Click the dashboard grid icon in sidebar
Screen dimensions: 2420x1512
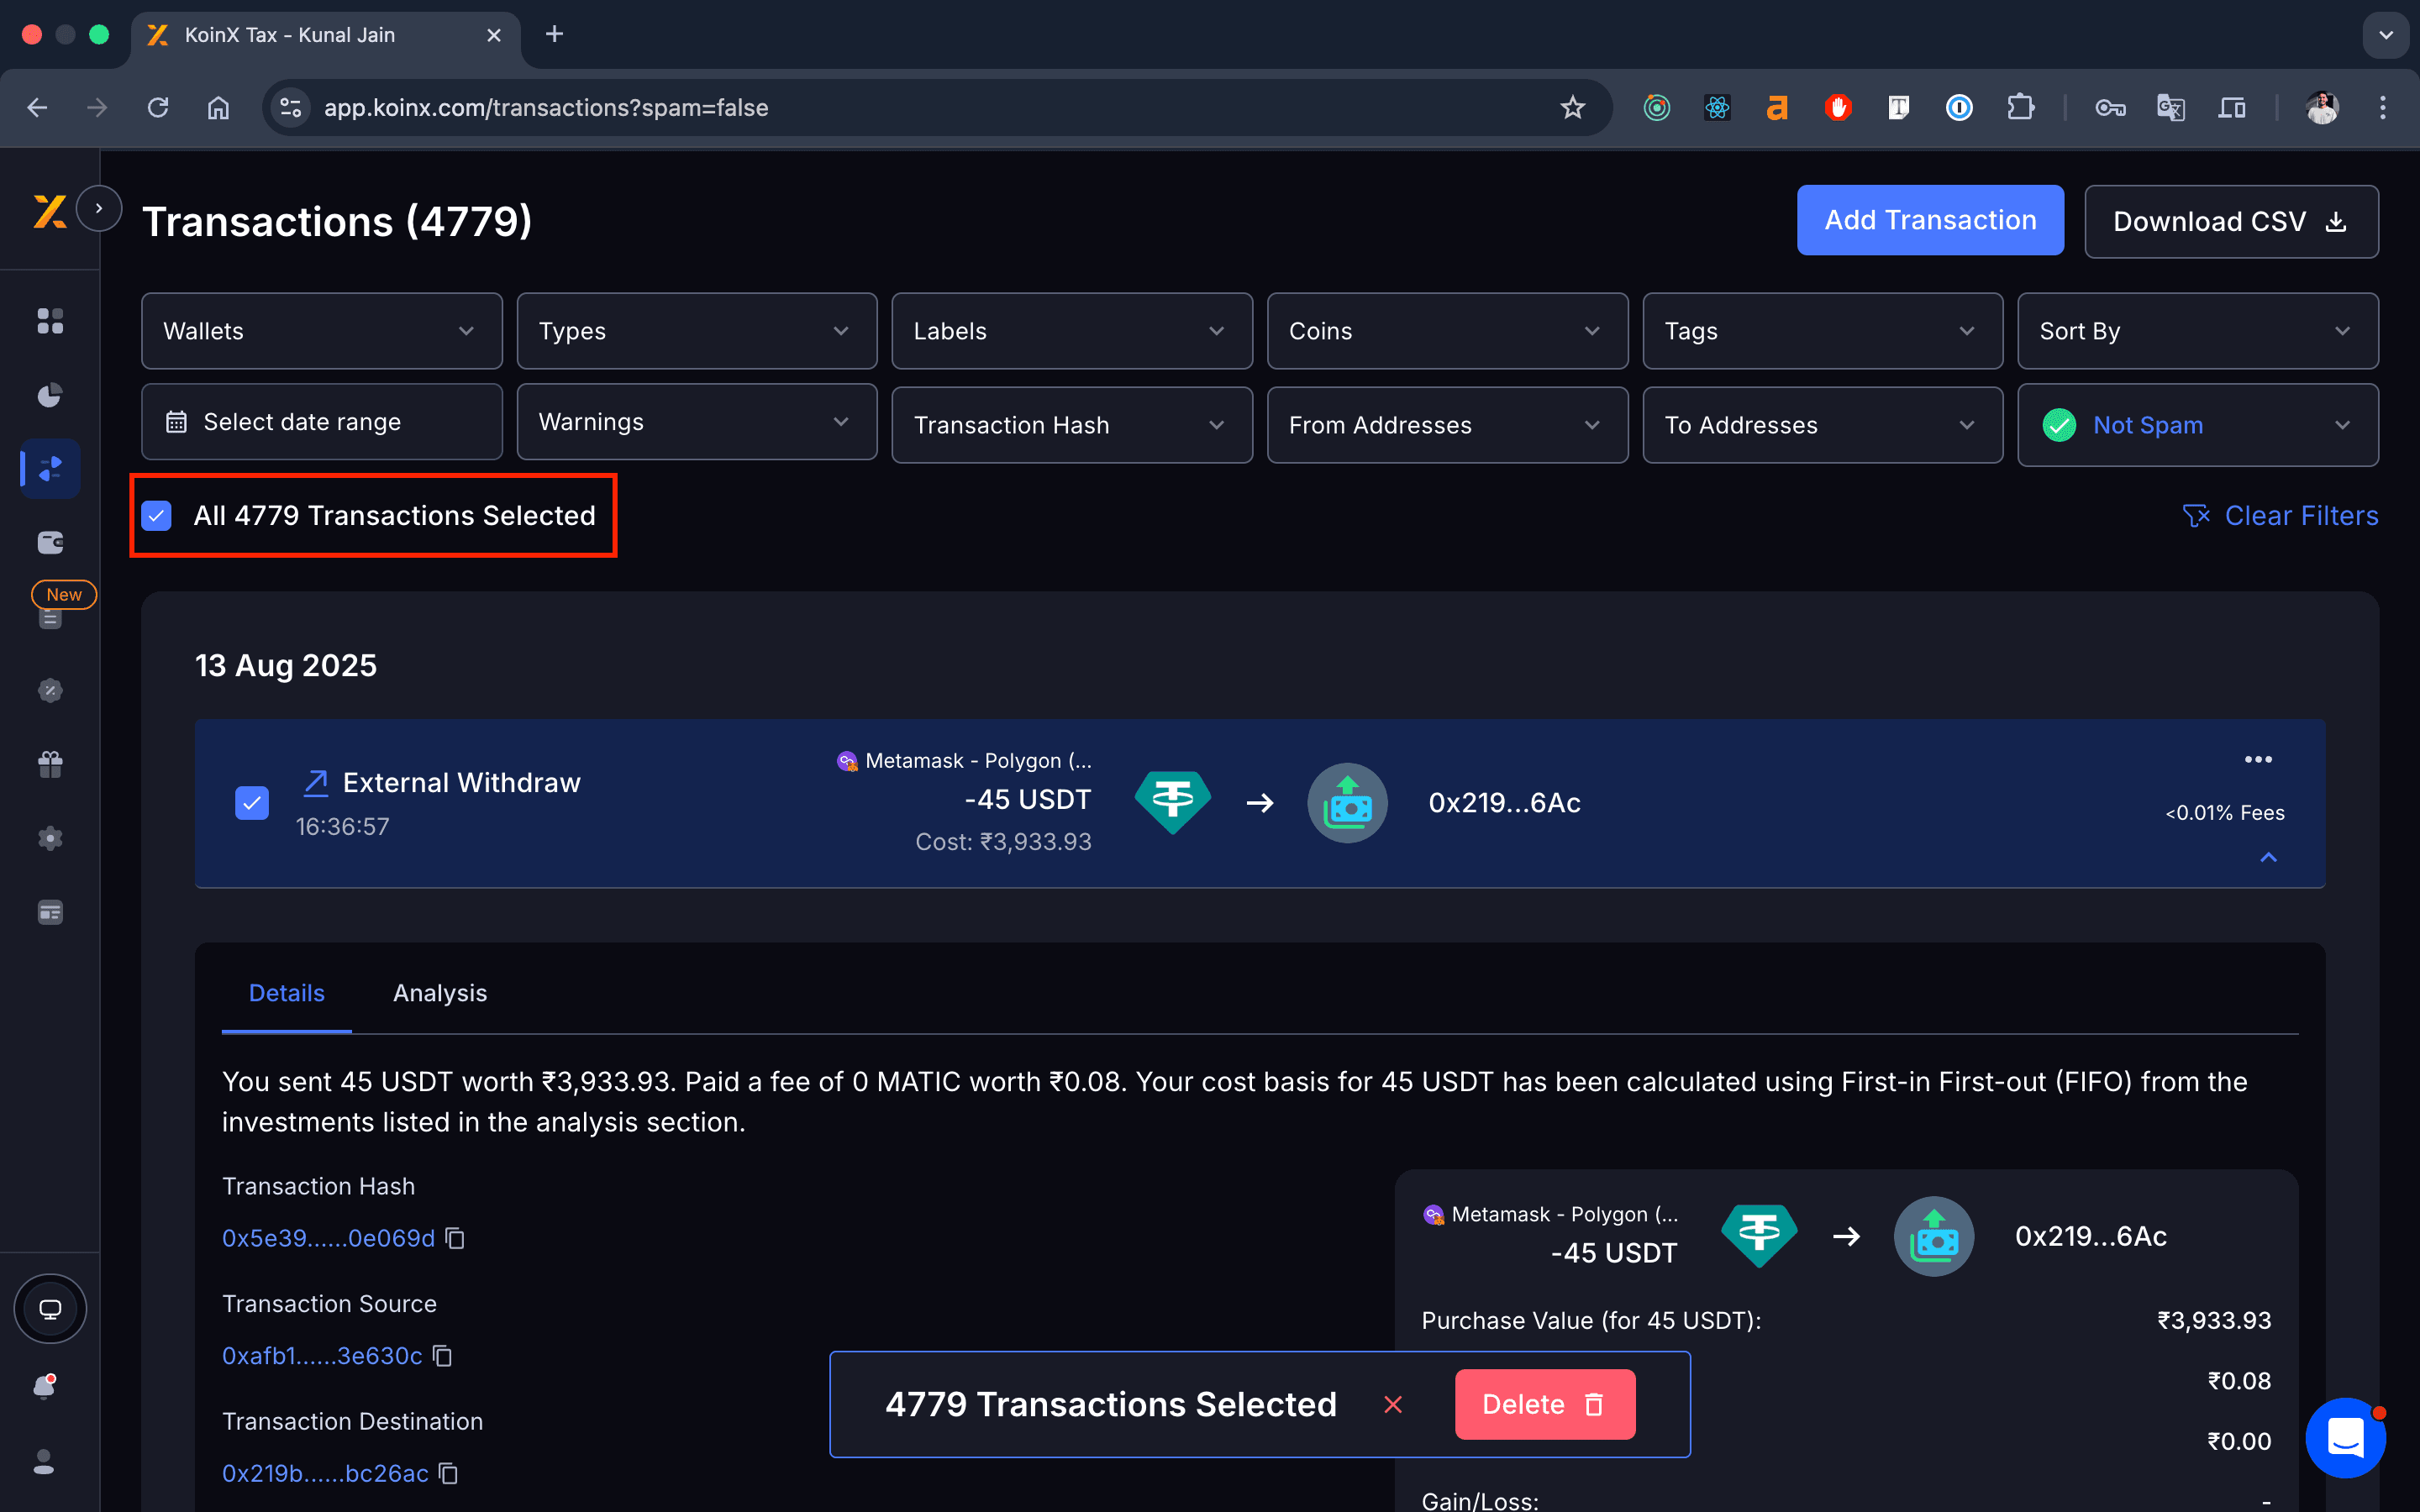click(50, 321)
